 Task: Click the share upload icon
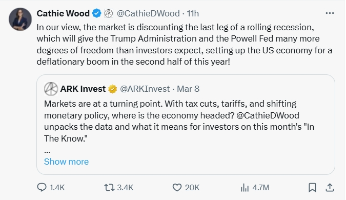(330, 187)
